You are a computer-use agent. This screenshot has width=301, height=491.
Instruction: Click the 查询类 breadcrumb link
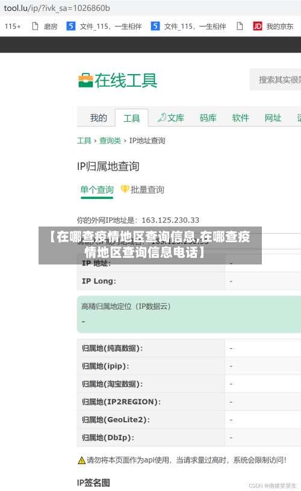[110, 140]
